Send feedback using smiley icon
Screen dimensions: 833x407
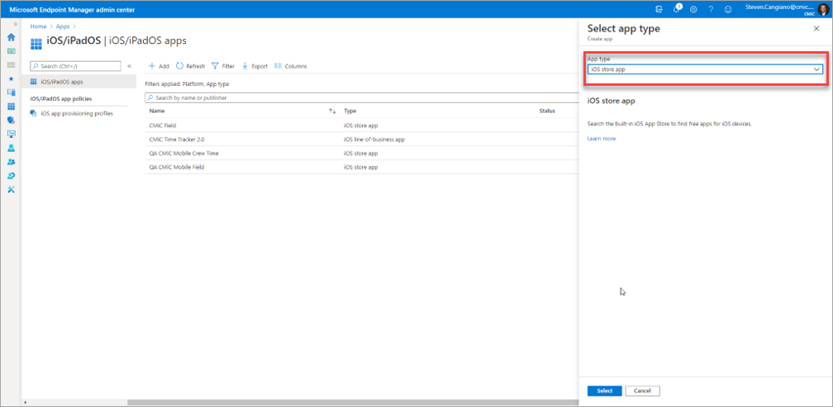coord(728,10)
